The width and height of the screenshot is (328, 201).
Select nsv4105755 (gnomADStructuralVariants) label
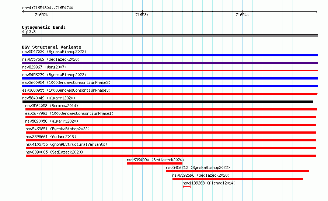pyautogui.click(x=66, y=144)
